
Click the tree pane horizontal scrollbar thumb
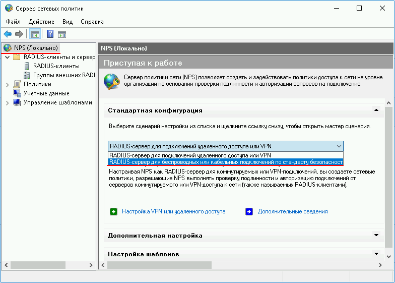(x=38, y=265)
